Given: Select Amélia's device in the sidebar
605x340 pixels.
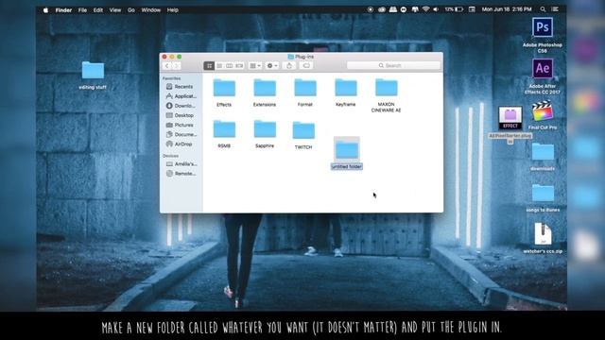Looking at the screenshot, I should [x=181, y=163].
